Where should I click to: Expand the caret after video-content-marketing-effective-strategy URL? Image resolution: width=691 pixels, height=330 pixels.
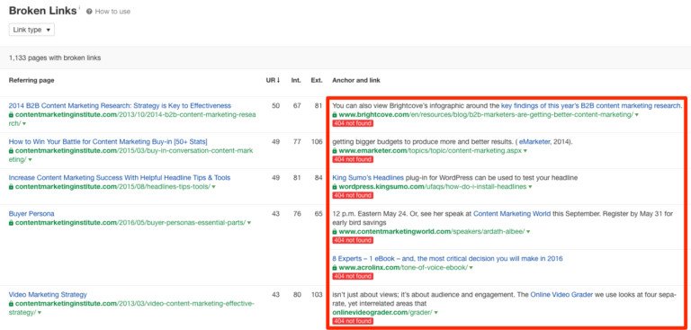click(40, 312)
